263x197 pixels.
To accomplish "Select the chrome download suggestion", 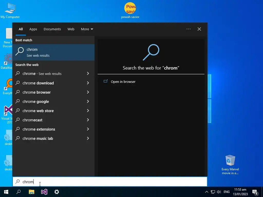I will pos(53,83).
